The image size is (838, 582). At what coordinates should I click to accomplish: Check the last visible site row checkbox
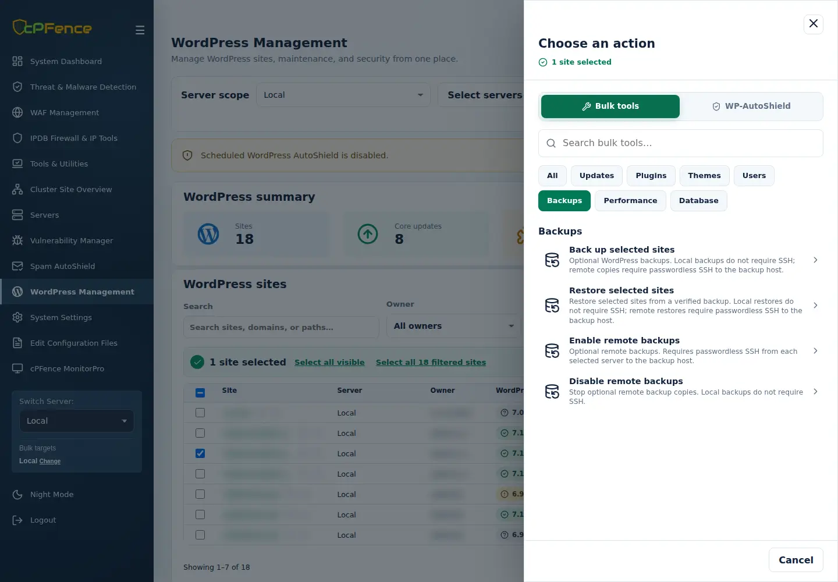tap(200, 535)
